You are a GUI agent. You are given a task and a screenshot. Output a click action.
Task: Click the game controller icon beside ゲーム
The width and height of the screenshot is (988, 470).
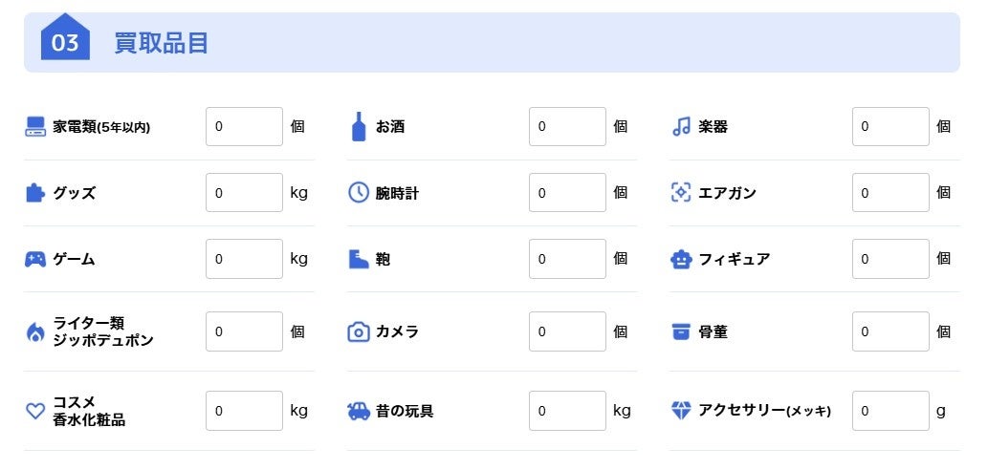35,259
